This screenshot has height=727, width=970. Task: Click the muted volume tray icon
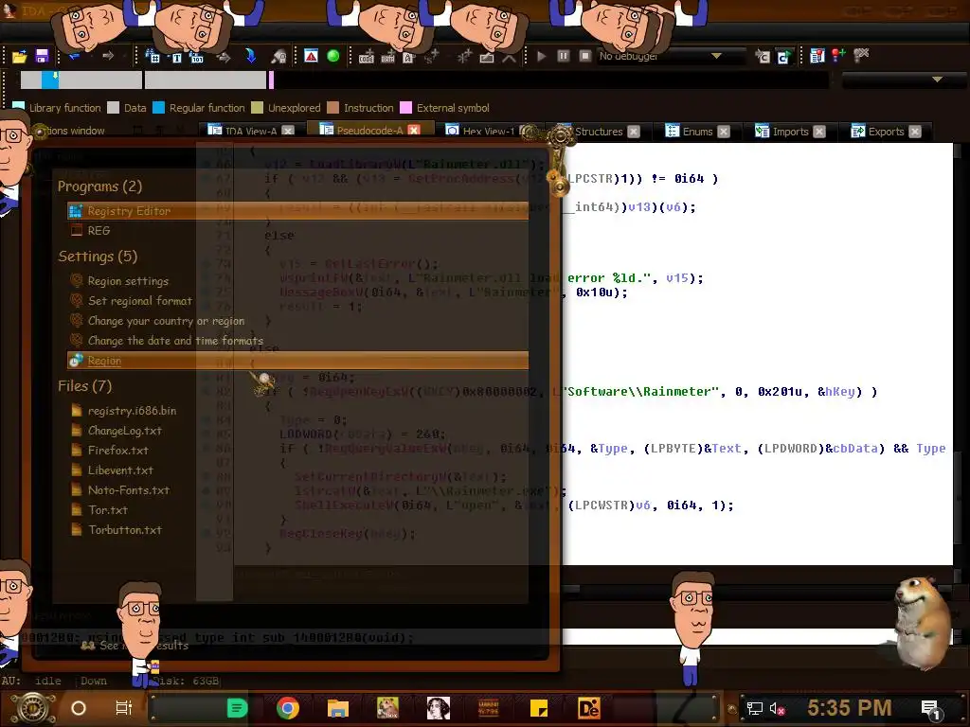point(778,708)
